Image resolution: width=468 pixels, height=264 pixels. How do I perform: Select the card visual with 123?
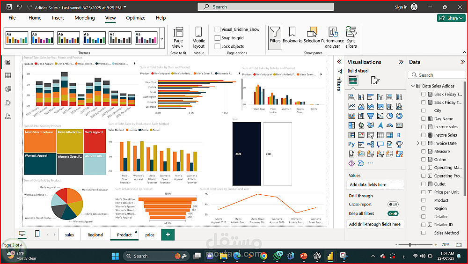click(x=399, y=125)
